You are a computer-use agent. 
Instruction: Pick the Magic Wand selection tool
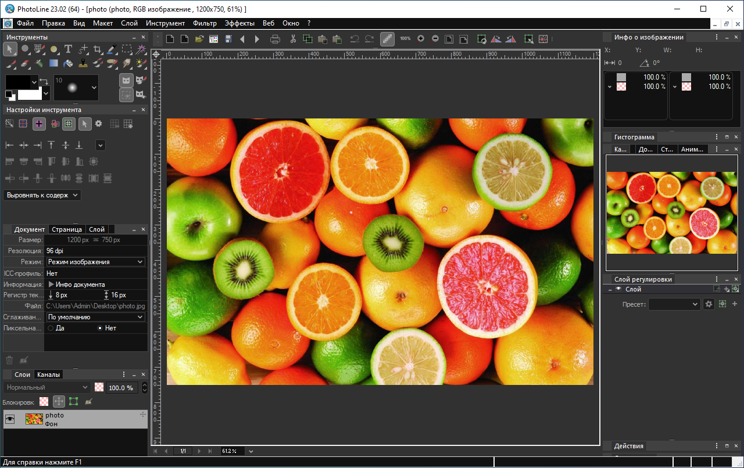coord(141,49)
